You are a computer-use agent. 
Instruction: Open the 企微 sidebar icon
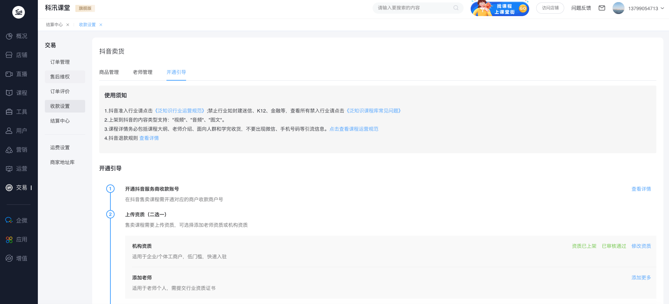coord(9,221)
